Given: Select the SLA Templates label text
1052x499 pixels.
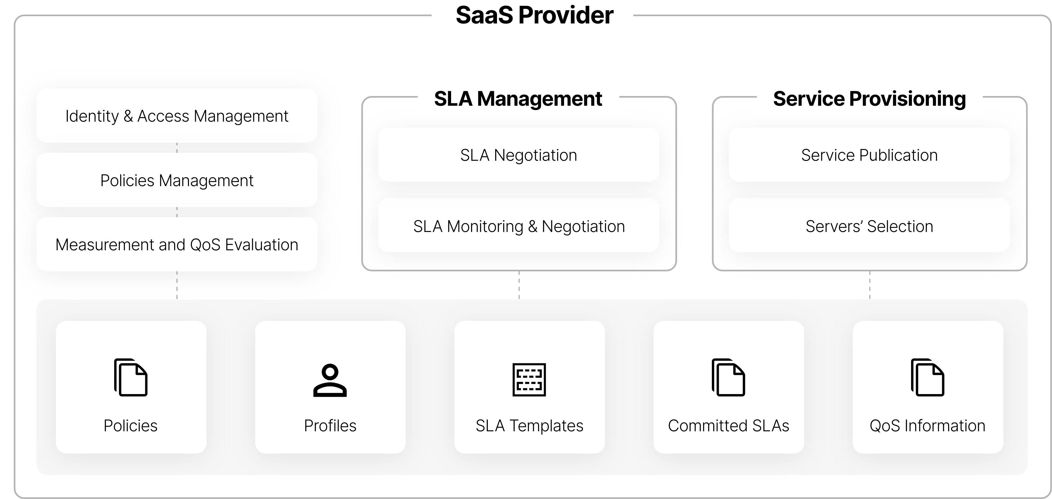Looking at the screenshot, I should click(529, 426).
